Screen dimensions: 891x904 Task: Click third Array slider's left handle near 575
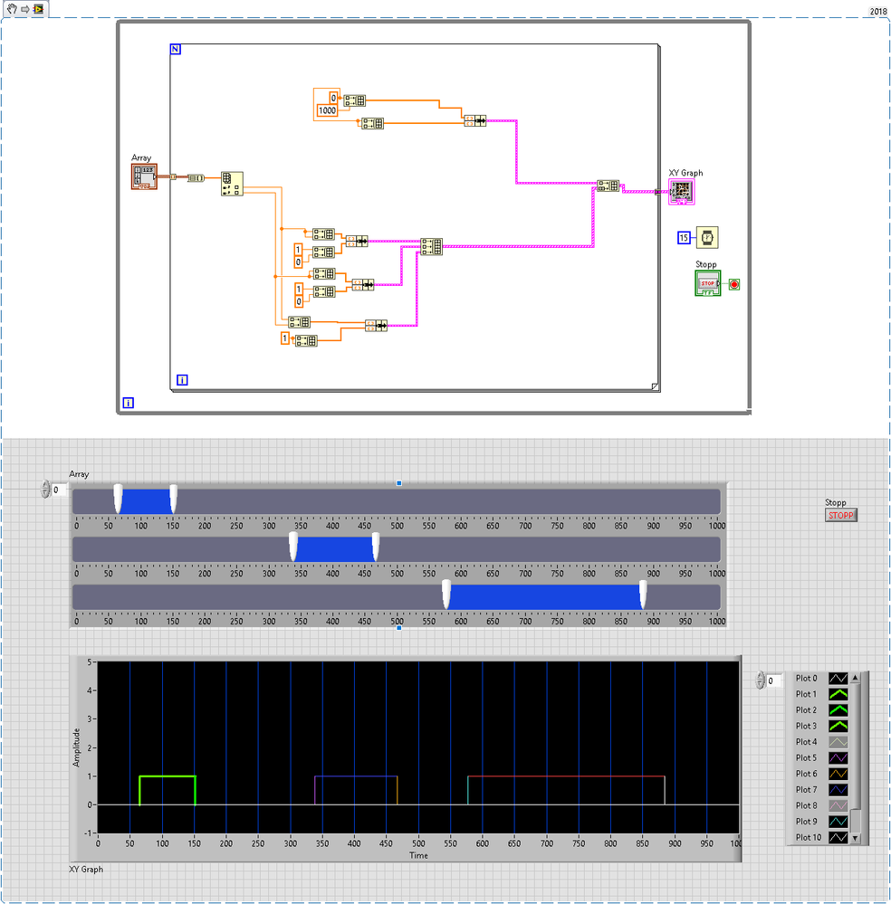pyautogui.click(x=446, y=595)
